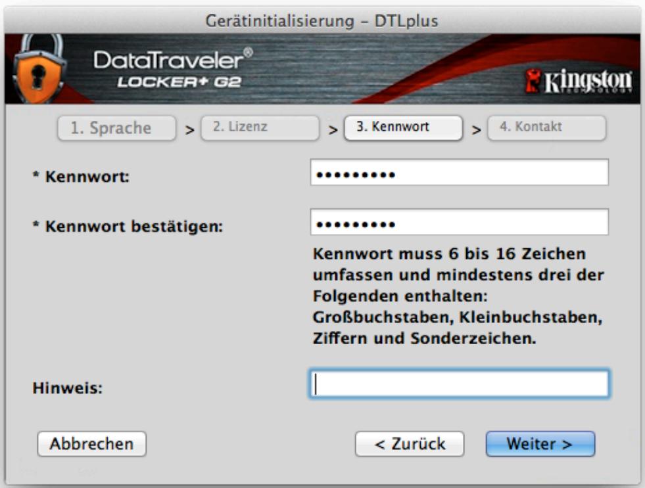Cancel setup with the Abbrechen button

click(x=92, y=444)
